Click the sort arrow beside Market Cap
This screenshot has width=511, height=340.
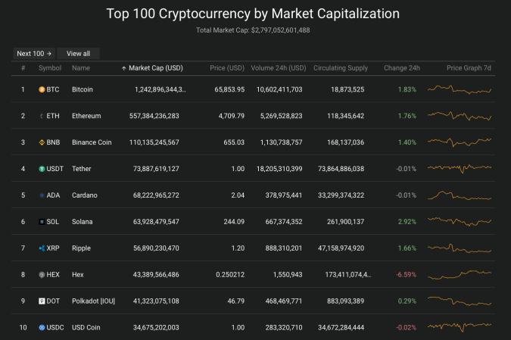tap(124, 68)
